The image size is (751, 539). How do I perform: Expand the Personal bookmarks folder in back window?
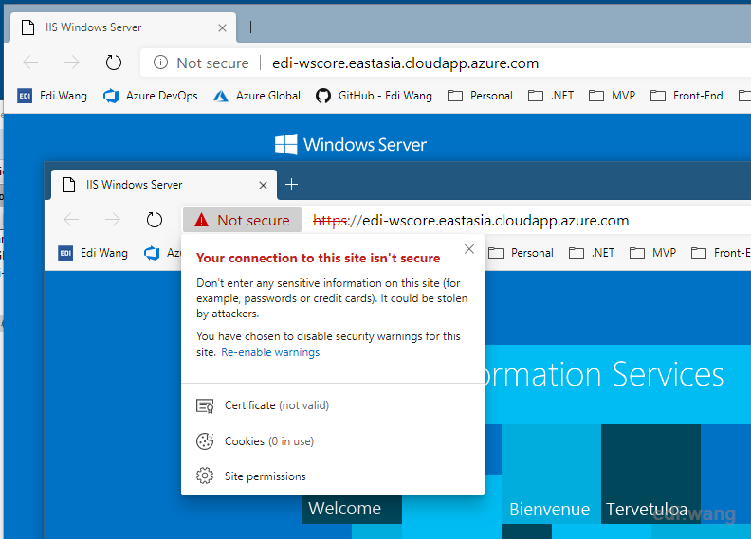pos(480,96)
